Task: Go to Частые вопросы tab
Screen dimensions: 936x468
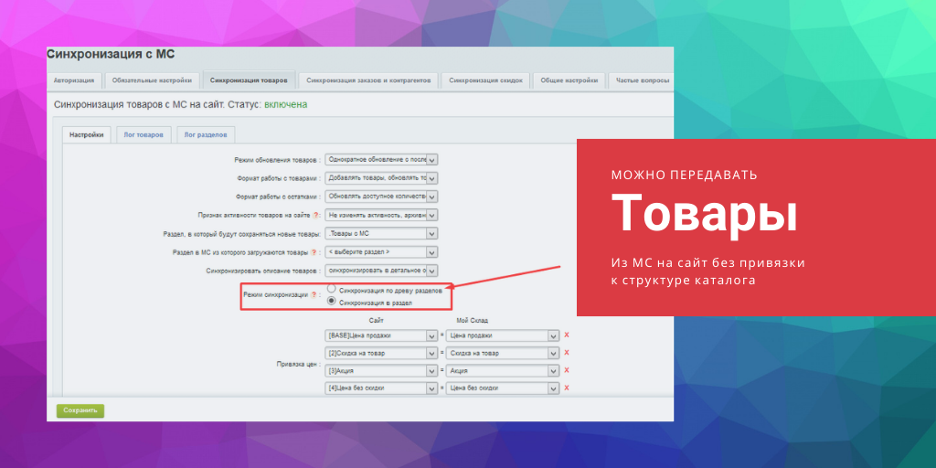Action: click(x=642, y=80)
